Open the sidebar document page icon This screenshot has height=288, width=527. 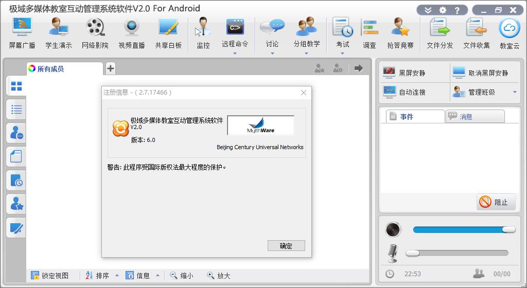tap(16, 157)
